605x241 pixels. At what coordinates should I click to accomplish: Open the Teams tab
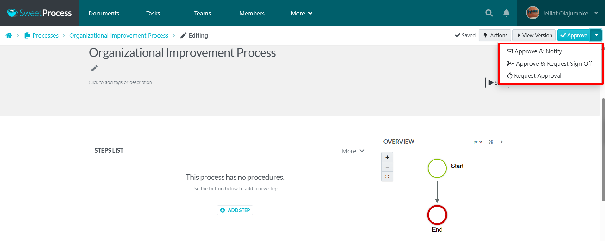(203, 13)
